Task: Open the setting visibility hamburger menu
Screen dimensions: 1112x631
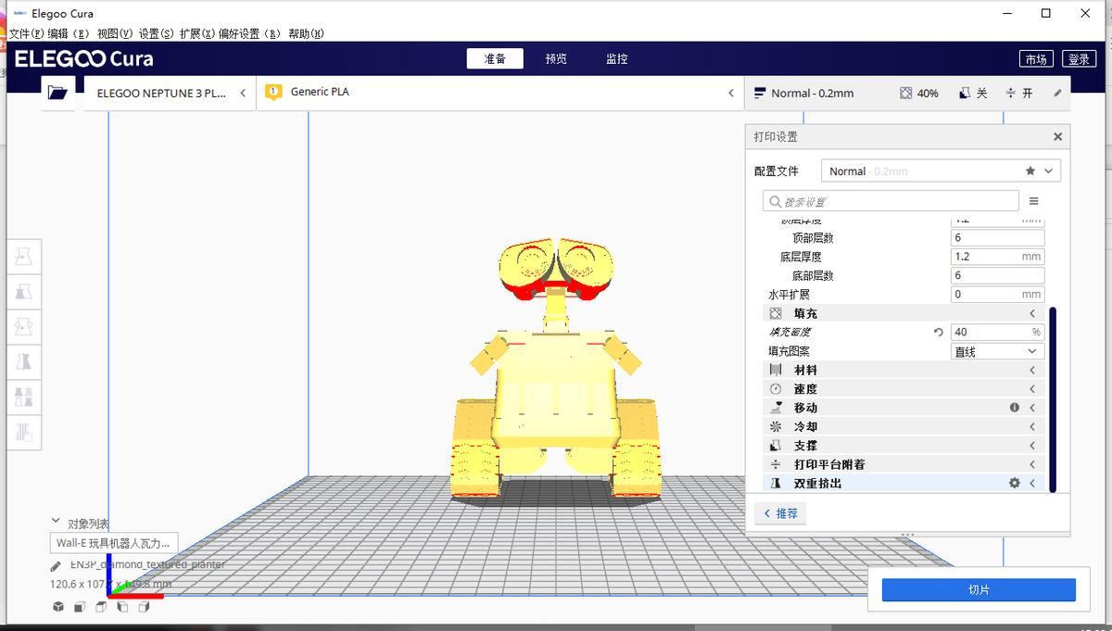Action: (1035, 200)
